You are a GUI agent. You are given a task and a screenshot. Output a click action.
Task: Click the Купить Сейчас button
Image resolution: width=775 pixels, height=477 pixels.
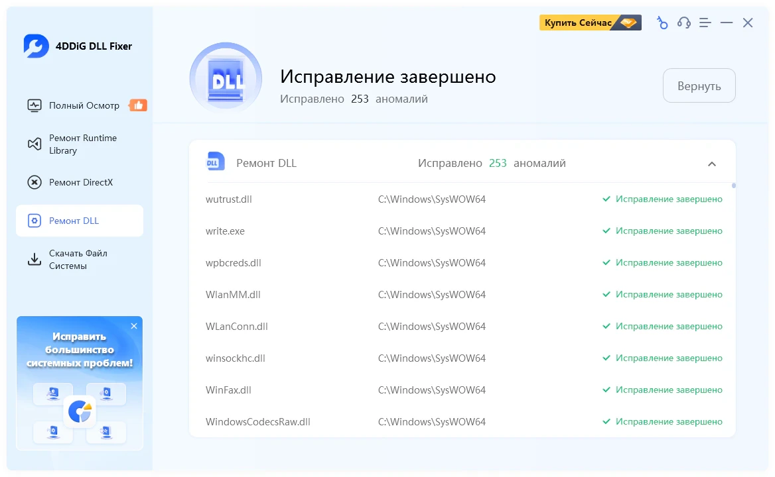[x=590, y=23]
